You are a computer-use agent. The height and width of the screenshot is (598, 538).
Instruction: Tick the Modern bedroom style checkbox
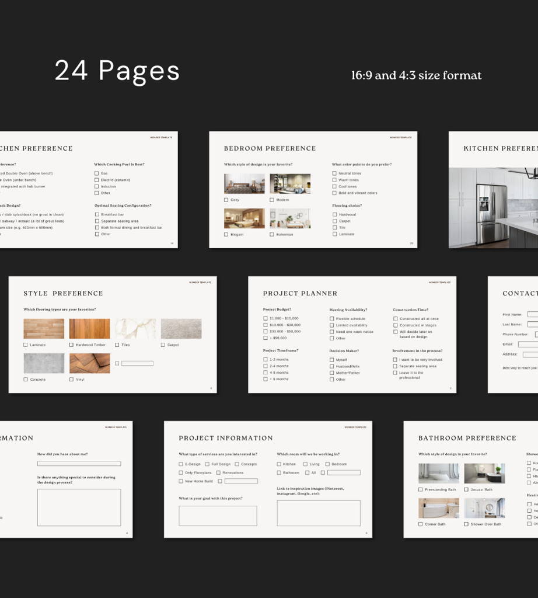tap(272, 200)
